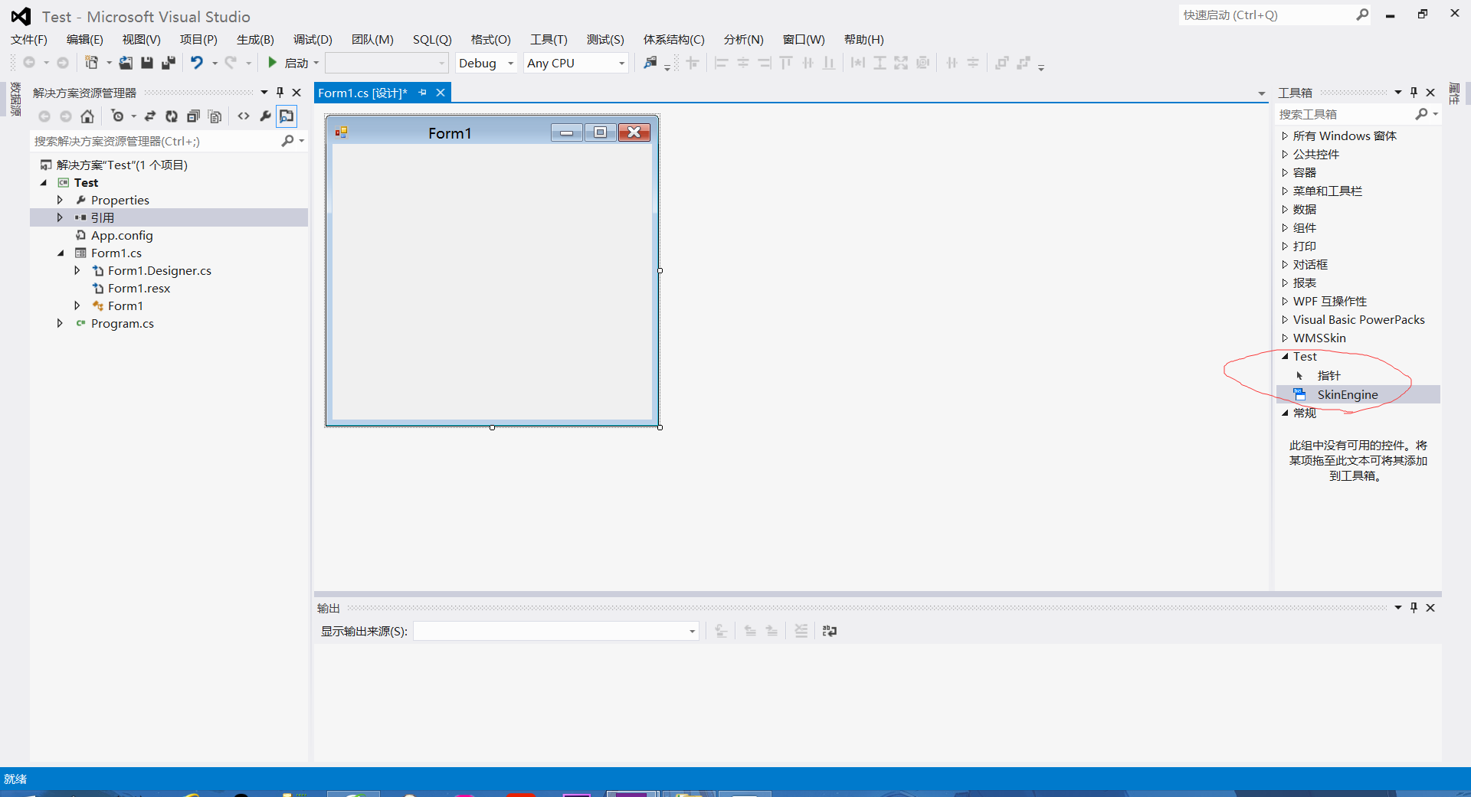Close the Form1.cs design tab
Screen dimensions: 1471x797
click(441, 93)
